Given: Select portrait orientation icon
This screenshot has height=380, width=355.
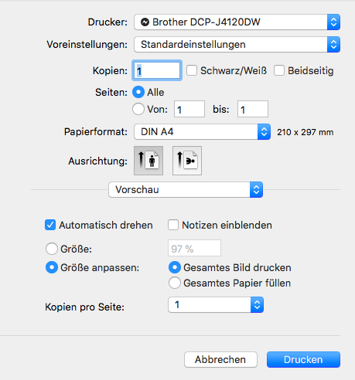Looking at the screenshot, I should coord(148,161).
